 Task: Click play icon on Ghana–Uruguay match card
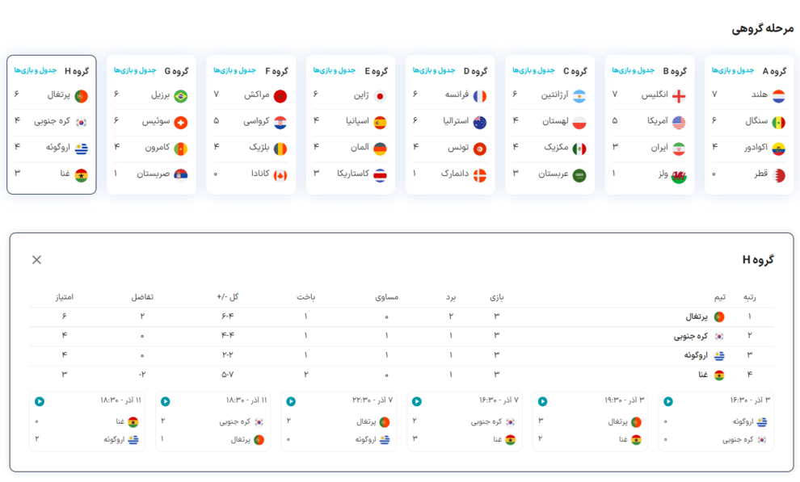(x=39, y=401)
